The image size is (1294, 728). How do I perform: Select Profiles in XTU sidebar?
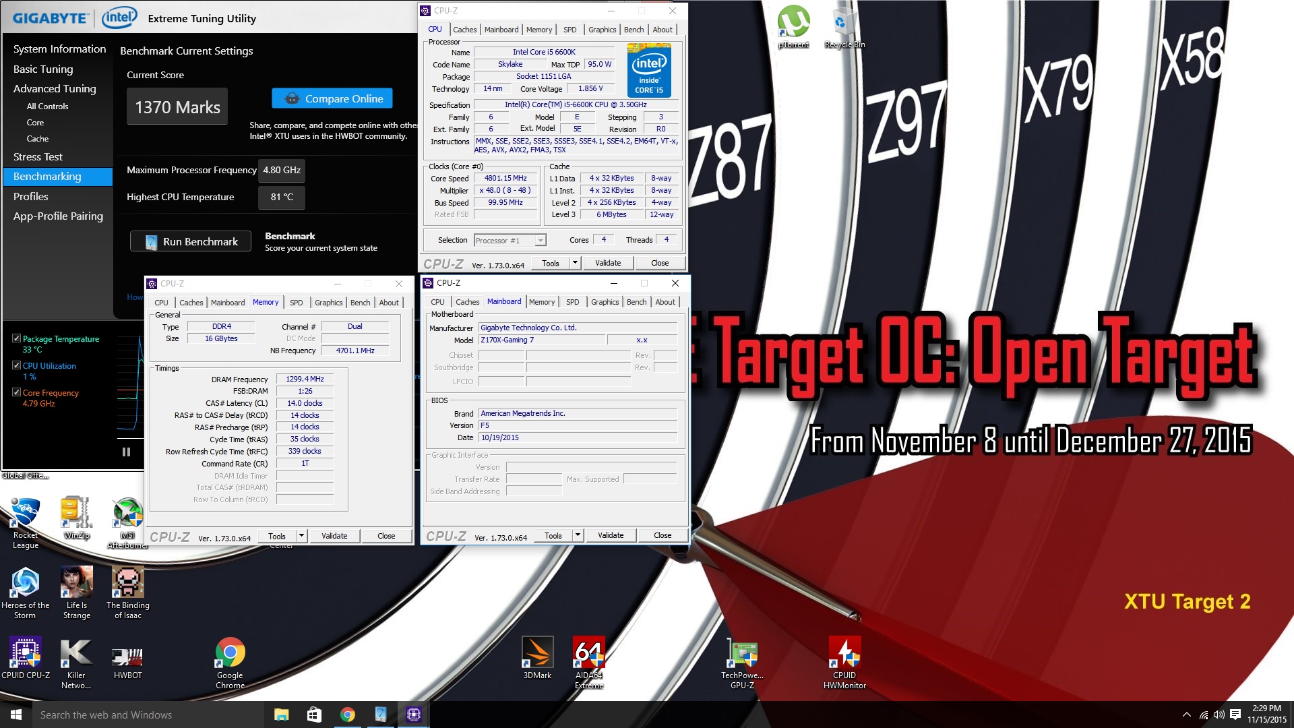coord(31,196)
